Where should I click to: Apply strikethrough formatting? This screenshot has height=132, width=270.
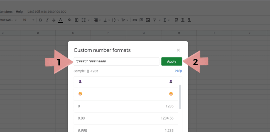[x=54, y=20]
